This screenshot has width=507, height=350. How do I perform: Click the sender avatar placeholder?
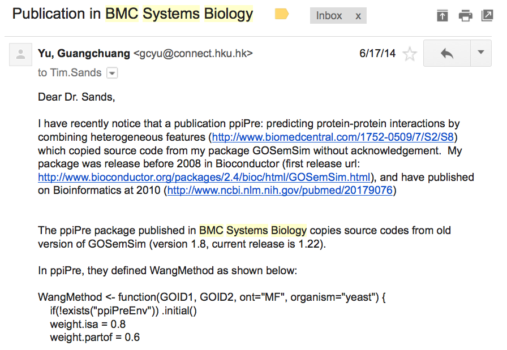[21, 54]
